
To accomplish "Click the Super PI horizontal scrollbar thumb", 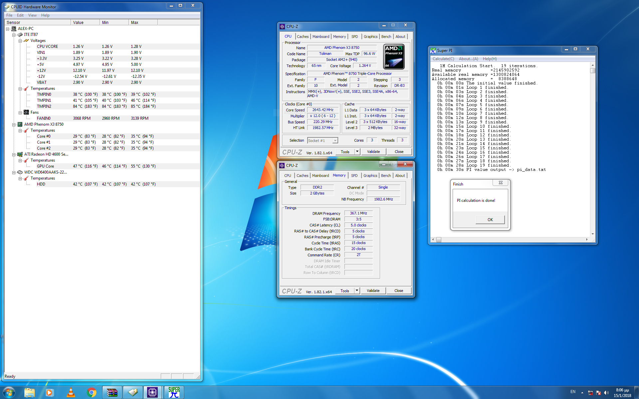I will point(439,240).
